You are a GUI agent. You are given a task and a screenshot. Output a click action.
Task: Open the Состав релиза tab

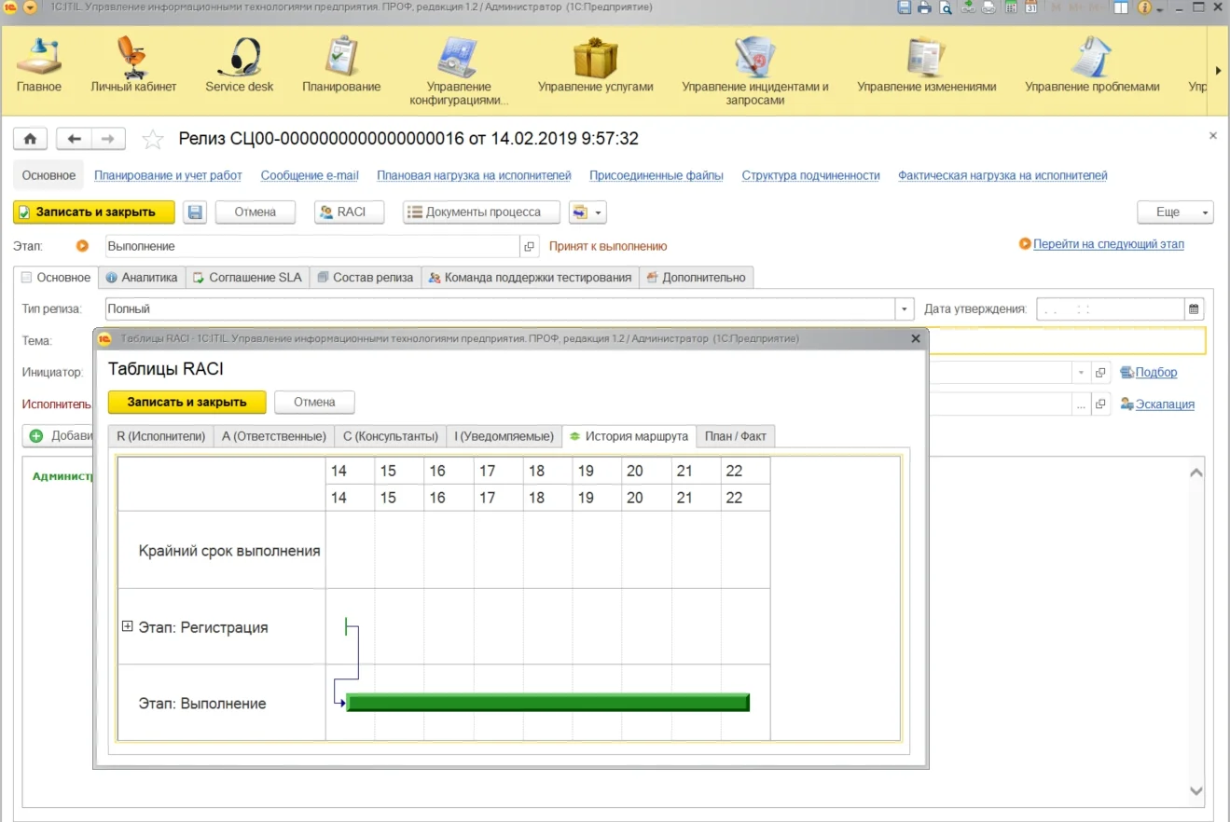(366, 278)
